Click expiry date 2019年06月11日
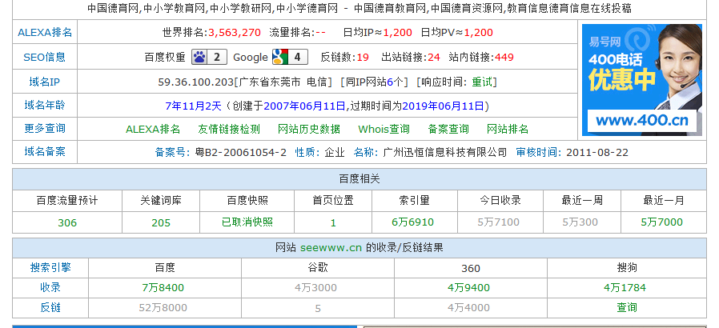 coord(443,106)
